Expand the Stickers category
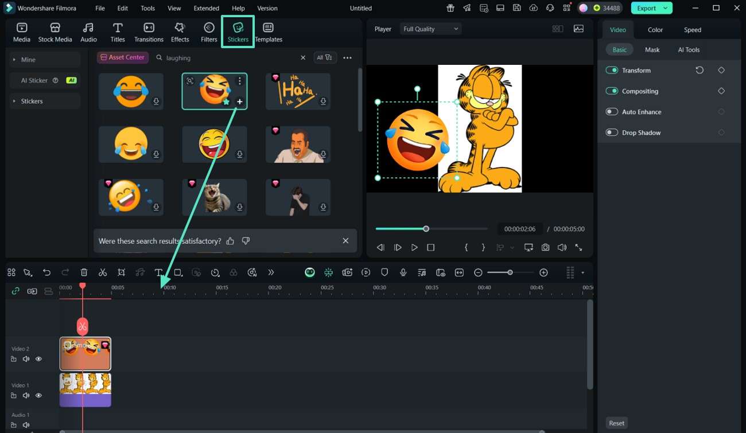The width and height of the screenshot is (746, 433). point(45,101)
